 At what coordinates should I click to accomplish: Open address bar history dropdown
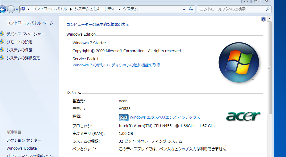tap(184, 9)
